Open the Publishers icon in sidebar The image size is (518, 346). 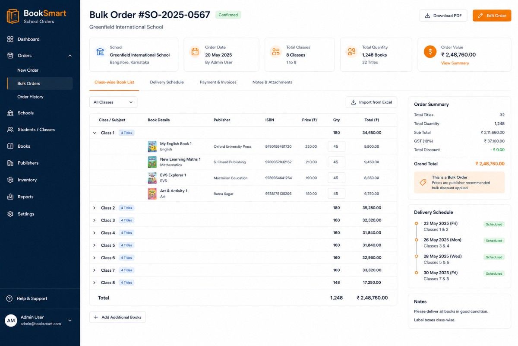tap(10, 163)
